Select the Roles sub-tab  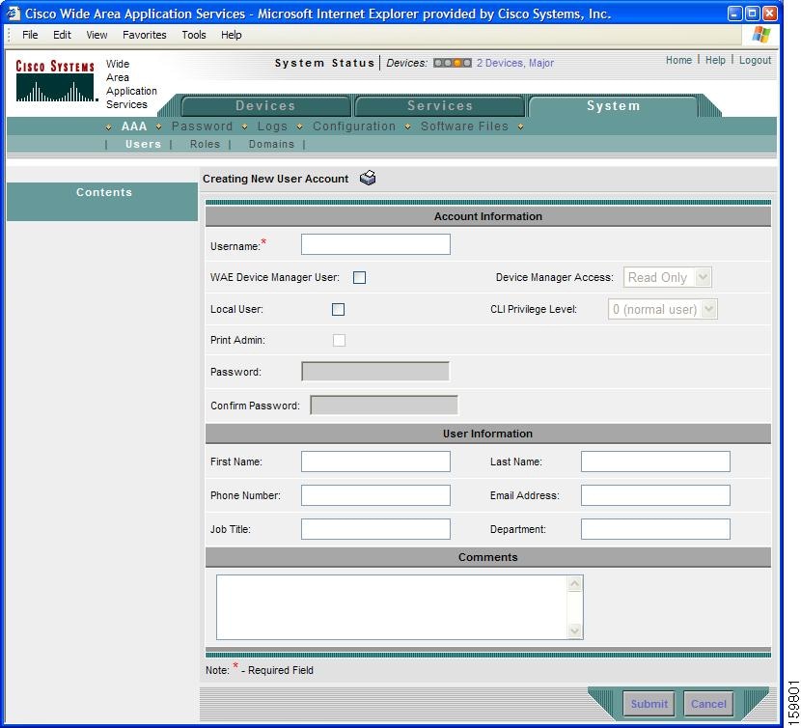(205, 144)
